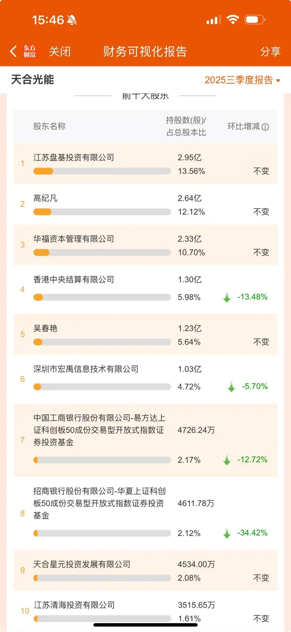Select 天合星元投资发展有限公司 row
Image resolution: width=291 pixels, height=632 pixels.
(82, 564)
